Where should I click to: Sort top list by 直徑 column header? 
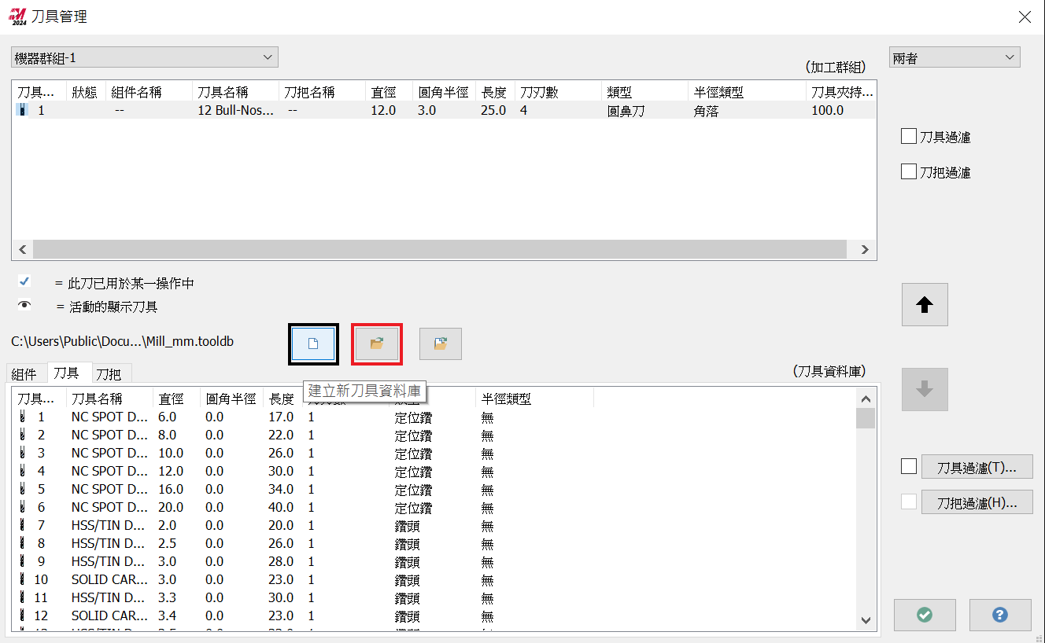[389, 92]
